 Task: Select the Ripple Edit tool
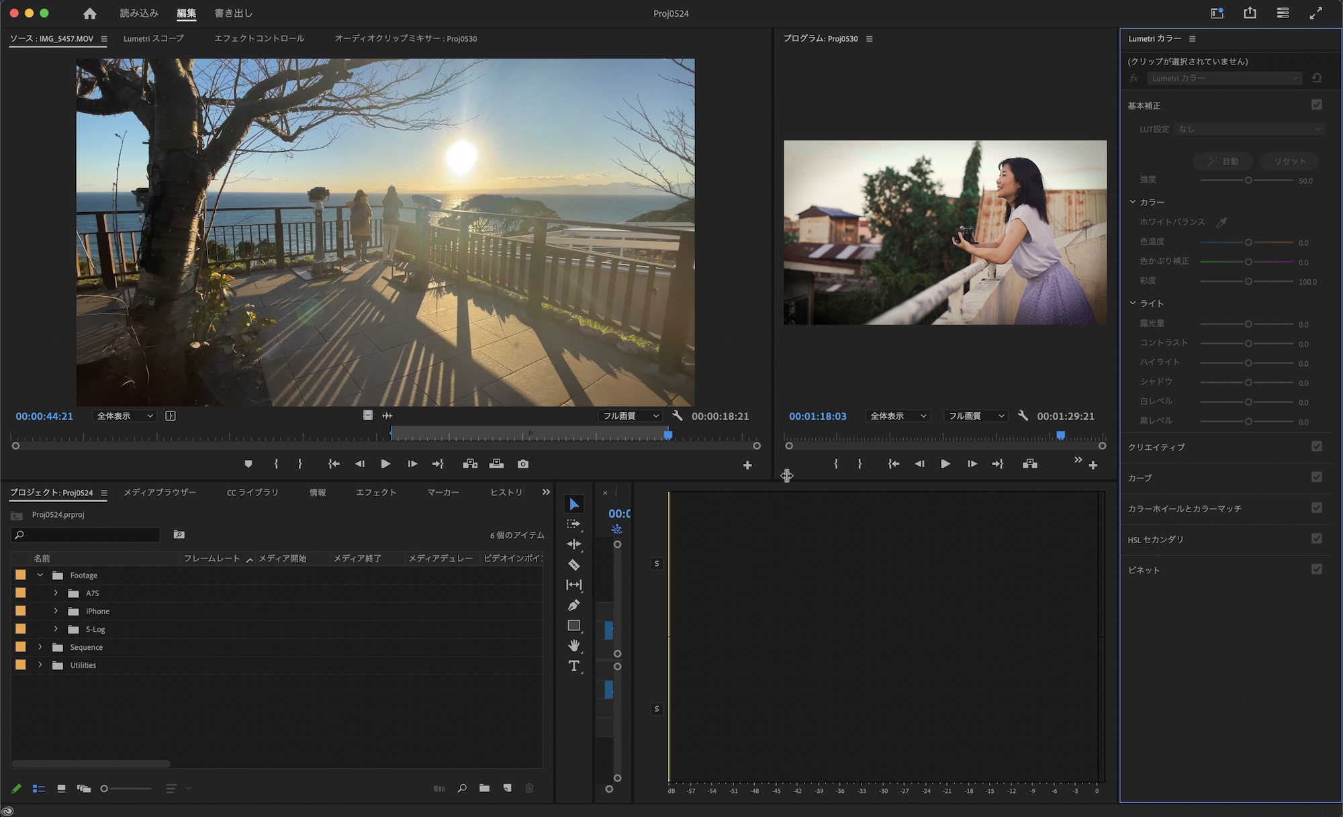(573, 544)
